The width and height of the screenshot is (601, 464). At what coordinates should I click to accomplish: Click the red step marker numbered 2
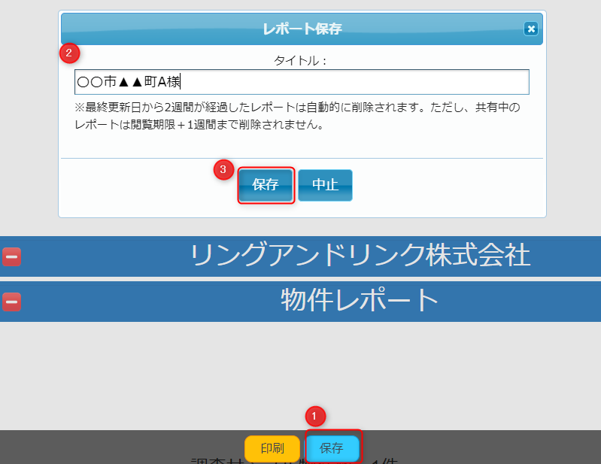click(x=69, y=53)
